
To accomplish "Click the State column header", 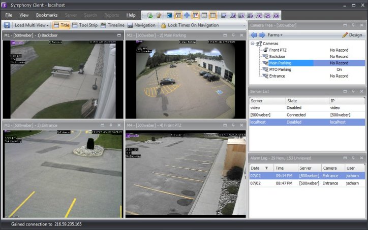I will click(x=308, y=101).
